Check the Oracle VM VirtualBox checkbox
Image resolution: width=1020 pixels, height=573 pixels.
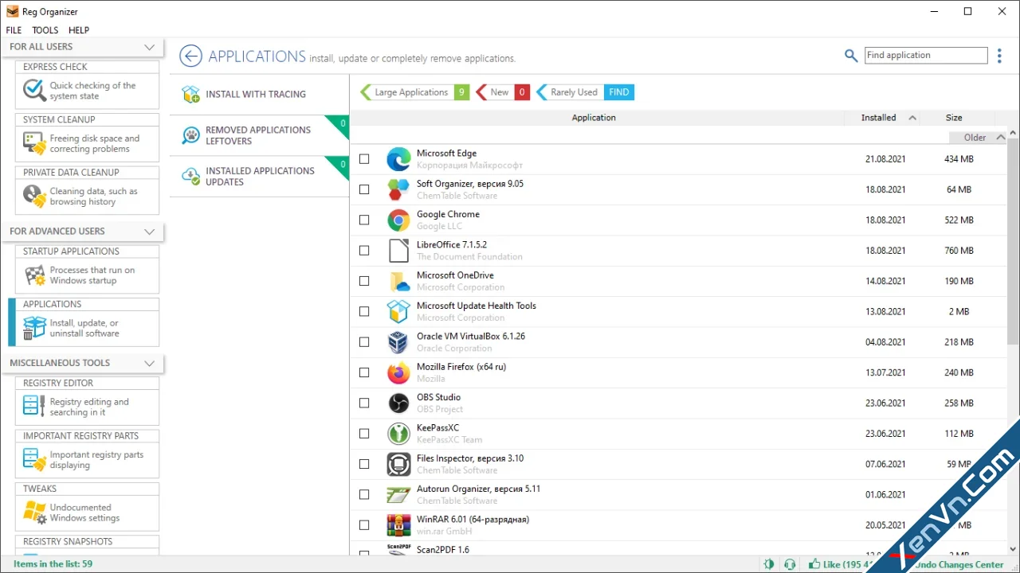click(x=364, y=342)
